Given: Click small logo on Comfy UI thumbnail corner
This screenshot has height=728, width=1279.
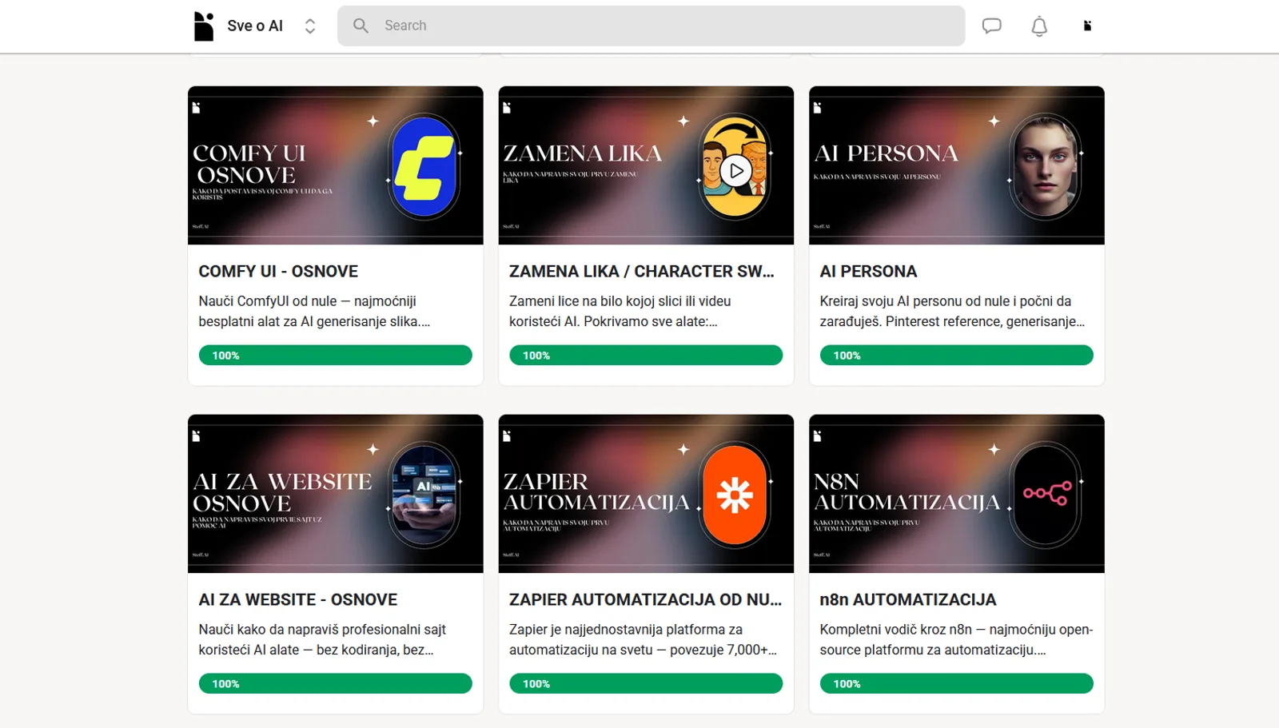Looking at the screenshot, I should (x=196, y=108).
